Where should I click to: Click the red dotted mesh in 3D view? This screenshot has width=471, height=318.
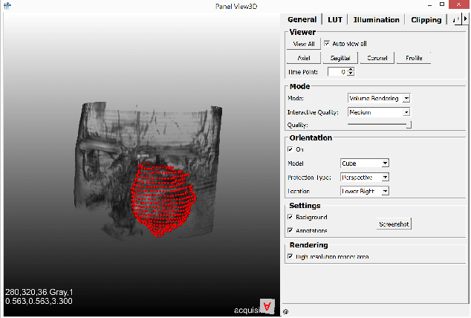point(162,197)
